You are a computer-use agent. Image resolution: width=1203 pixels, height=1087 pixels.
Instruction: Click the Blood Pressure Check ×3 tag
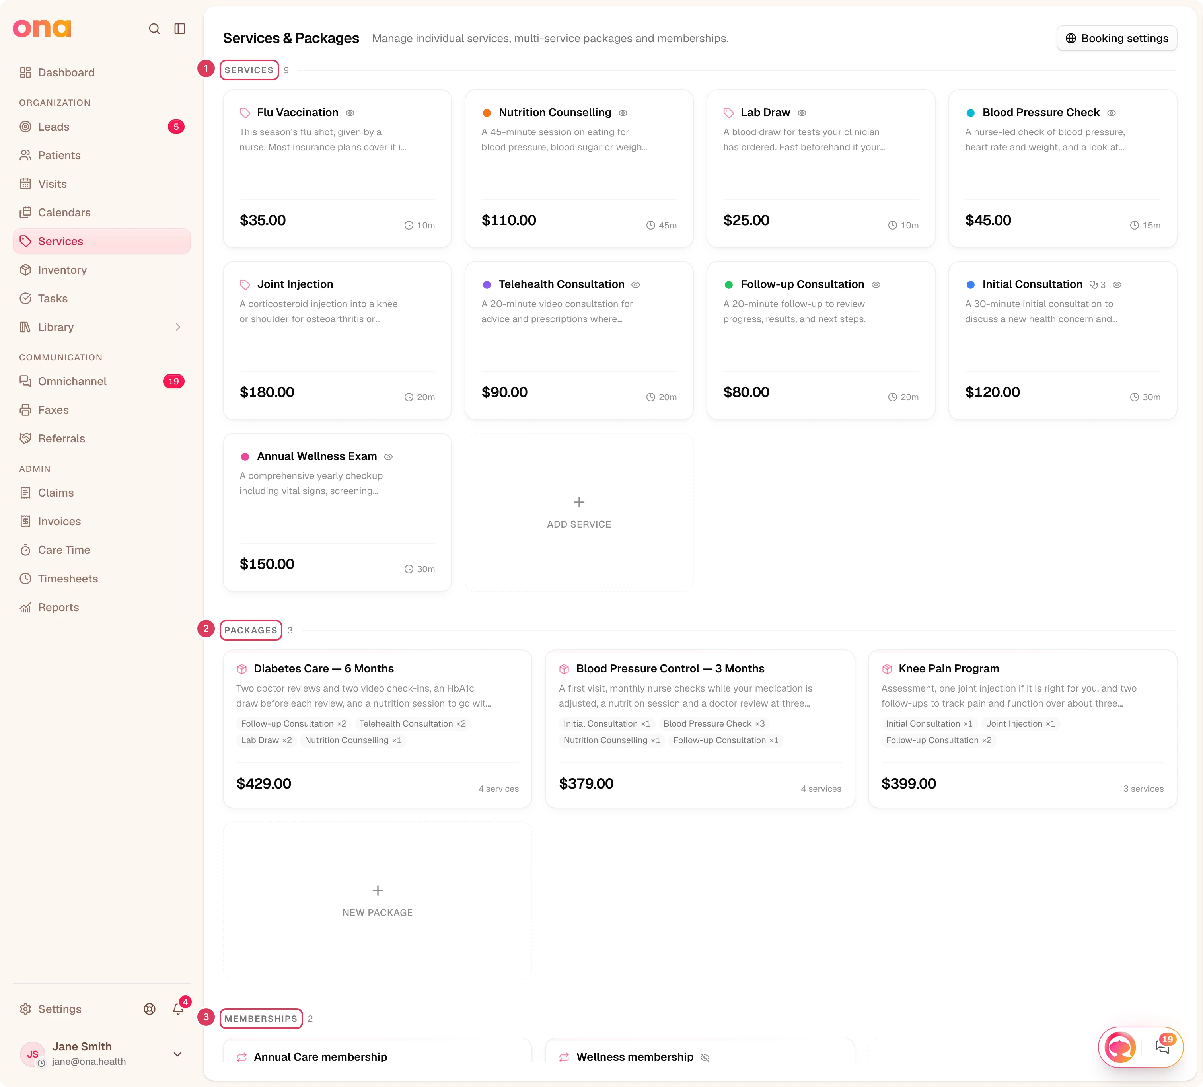(714, 723)
